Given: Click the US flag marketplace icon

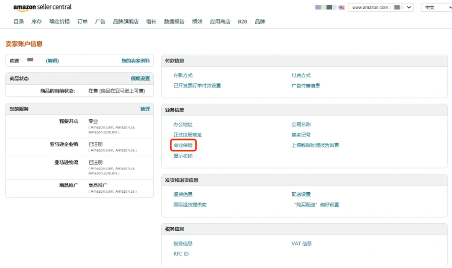Looking at the screenshot, I should point(341,7).
